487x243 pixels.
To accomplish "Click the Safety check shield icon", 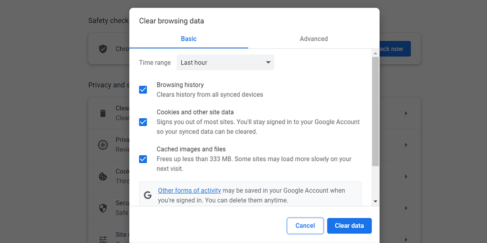I will tap(103, 49).
